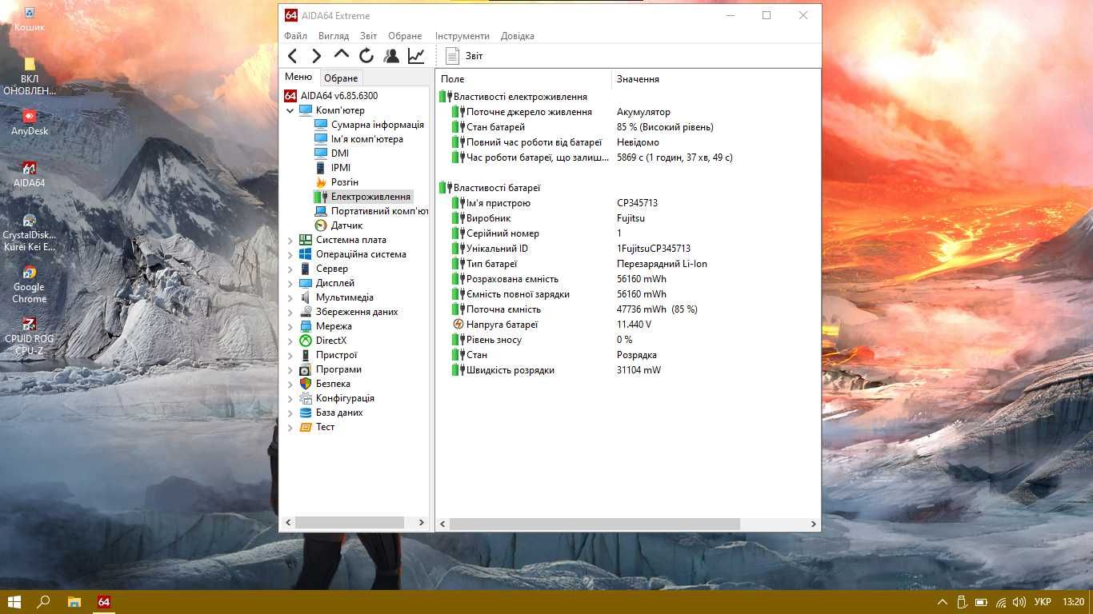The image size is (1093, 614).
Task: Select the Стан батареї row
Action: point(628,127)
